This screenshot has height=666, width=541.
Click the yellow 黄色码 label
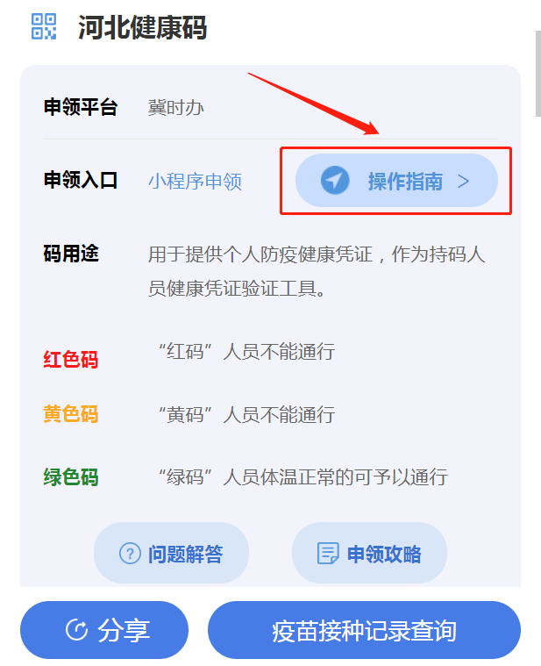[71, 413]
